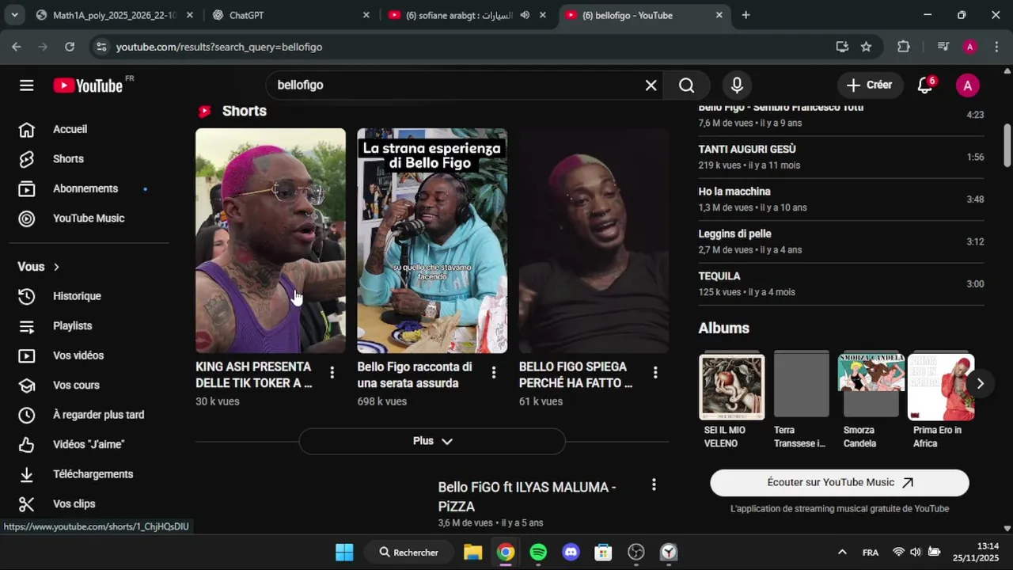Open the YouTube hamburger guide menu

[x=27, y=85]
